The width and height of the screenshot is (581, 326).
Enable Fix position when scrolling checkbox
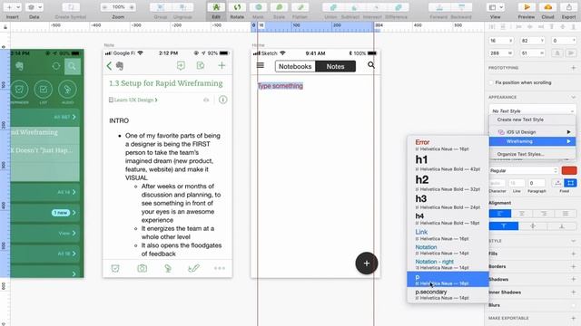[x=492, y=82]
